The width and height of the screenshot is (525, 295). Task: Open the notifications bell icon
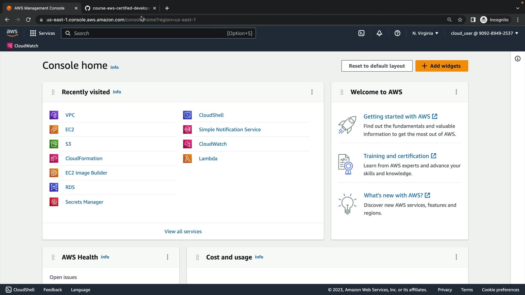point(379,33)
